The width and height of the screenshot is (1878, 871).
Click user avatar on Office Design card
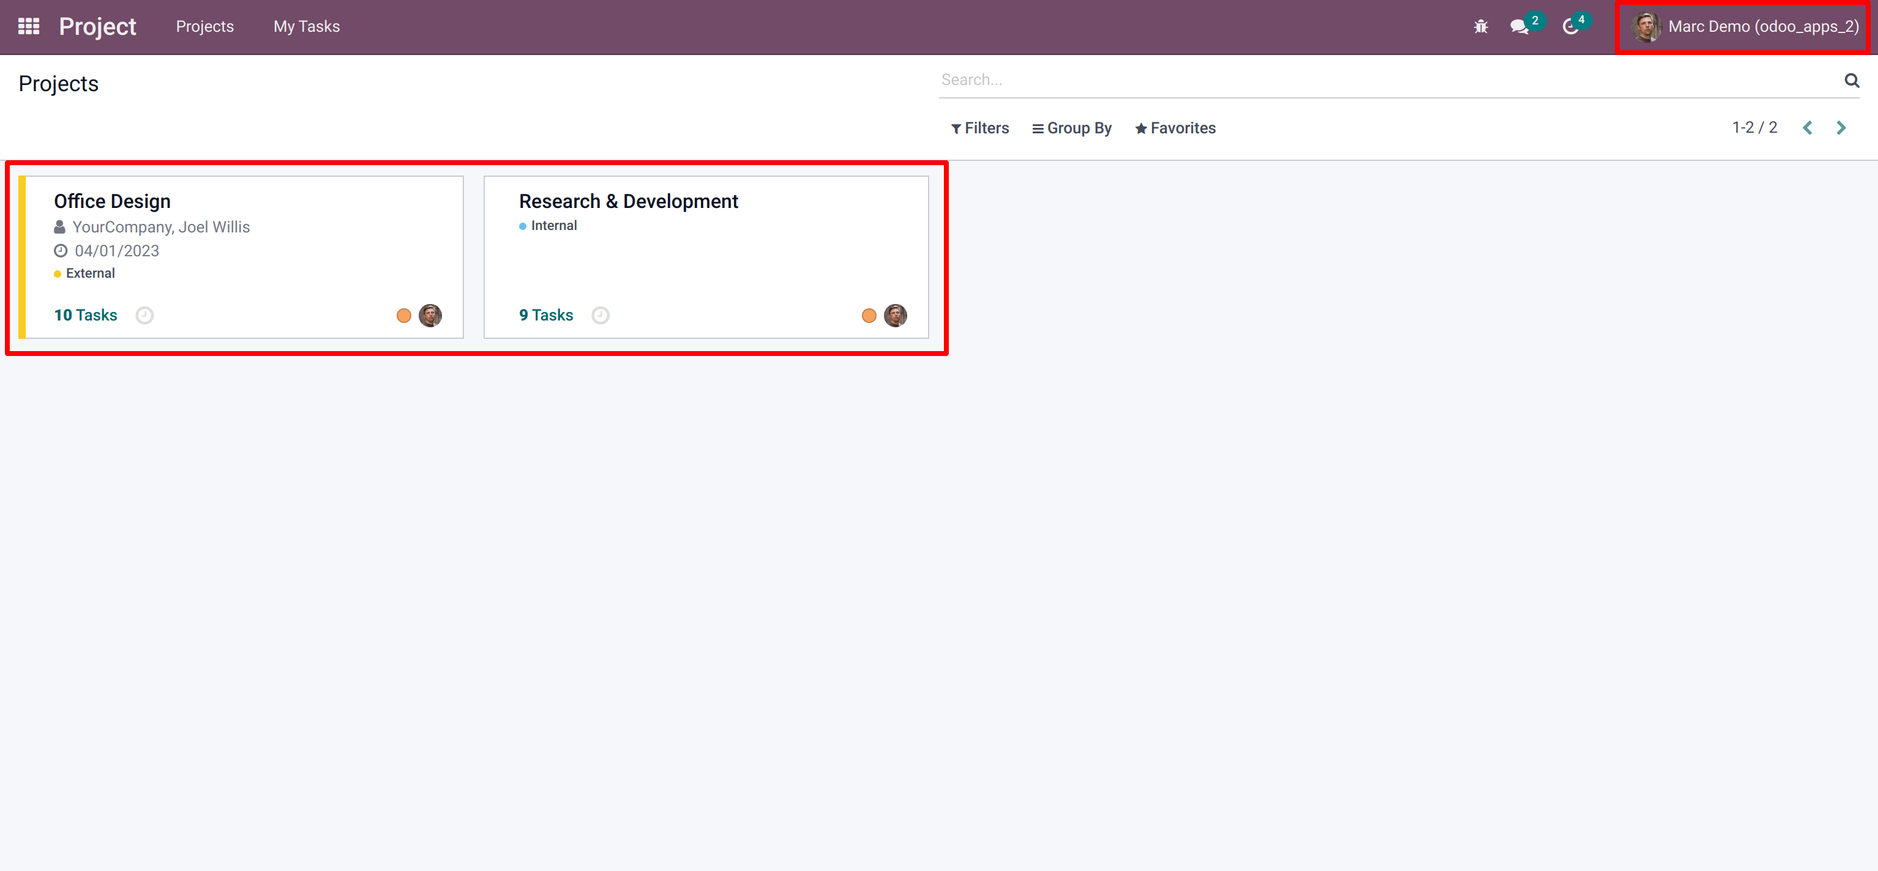[x=430, y=316]
